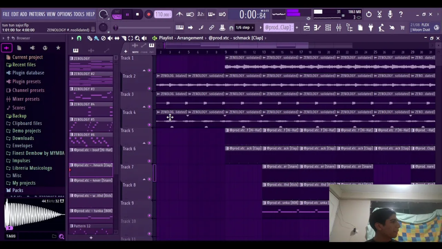Expand the arrow after schmack [Clap] title
Image resolution: width=442 pixels, height=249 pixels.
tap(266, 38)
